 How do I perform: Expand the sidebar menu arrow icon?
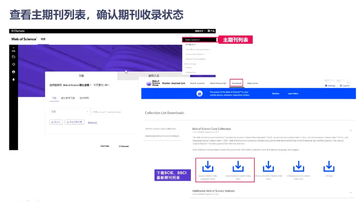pos(13,48)
